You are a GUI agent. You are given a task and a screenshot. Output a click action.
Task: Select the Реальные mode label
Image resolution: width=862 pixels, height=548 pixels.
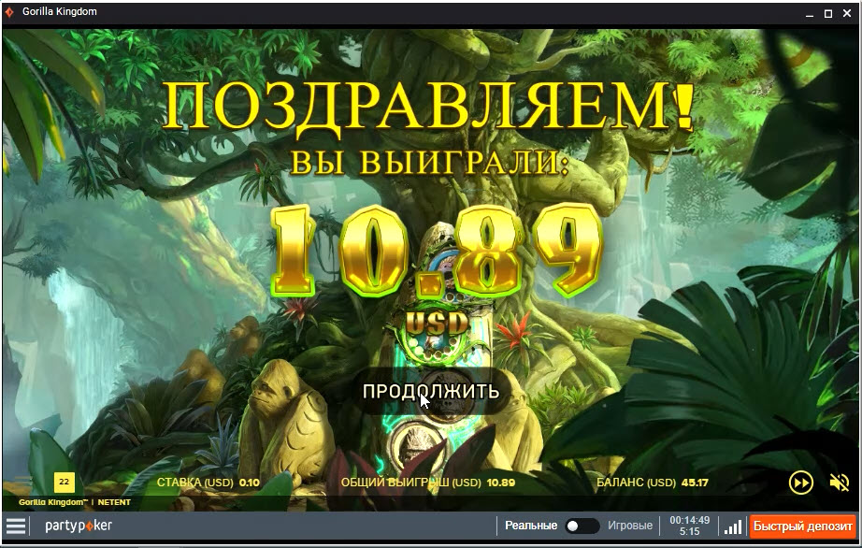click(x=531, y=526)
